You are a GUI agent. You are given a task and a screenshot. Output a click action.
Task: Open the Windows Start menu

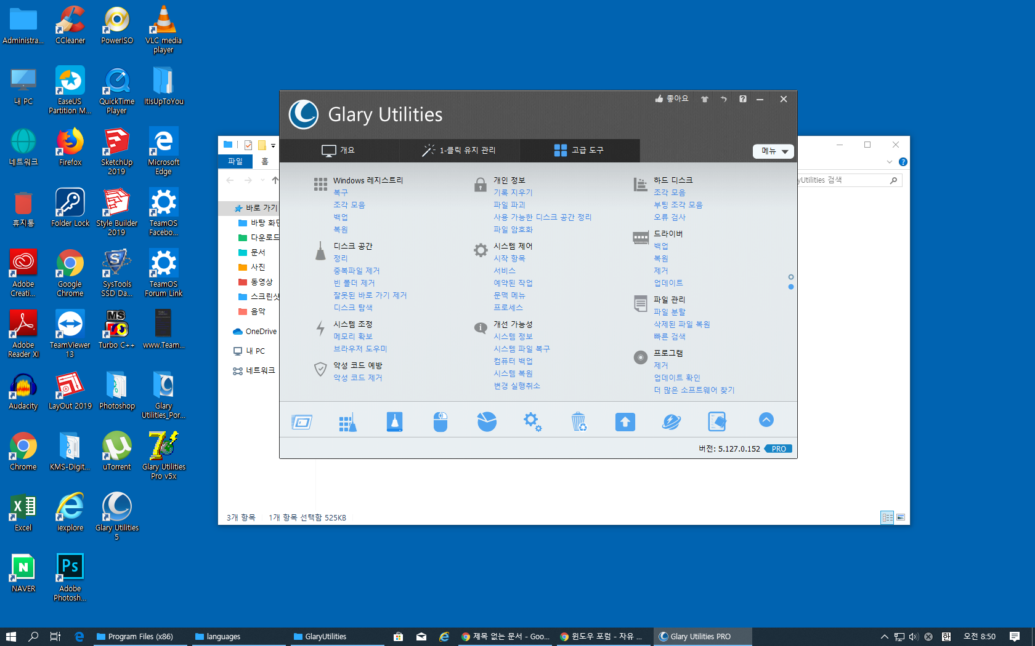(10, 637)
